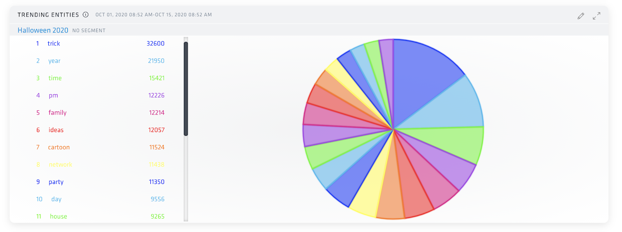Click the info icon beside Trending Entities
622x232 pixels.
[86, 15]
